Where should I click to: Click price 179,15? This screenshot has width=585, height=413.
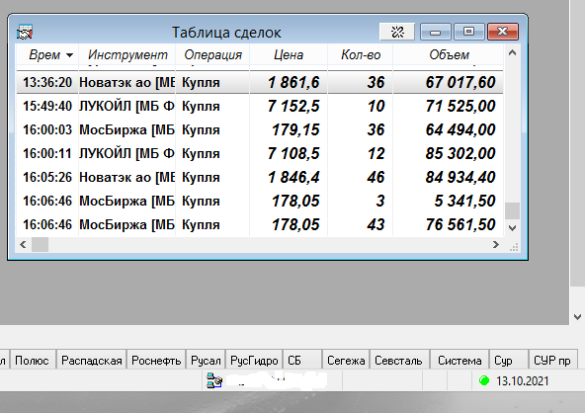(295, 129)
